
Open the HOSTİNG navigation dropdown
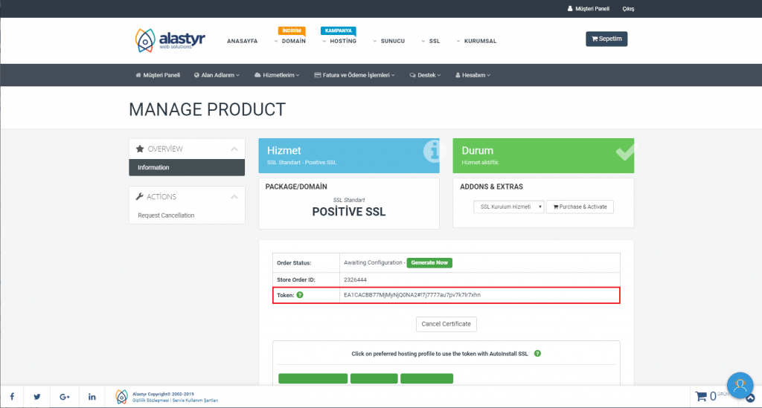tap(339, 41)
